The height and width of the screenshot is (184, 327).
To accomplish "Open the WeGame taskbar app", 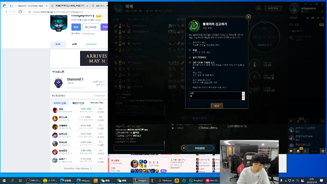I will [x=165, y=180].
